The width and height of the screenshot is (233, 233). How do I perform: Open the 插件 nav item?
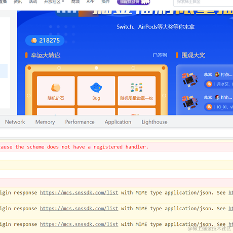pos(105,2)
